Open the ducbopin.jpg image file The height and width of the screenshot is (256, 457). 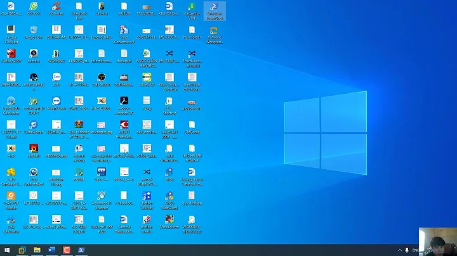point(102,127)
